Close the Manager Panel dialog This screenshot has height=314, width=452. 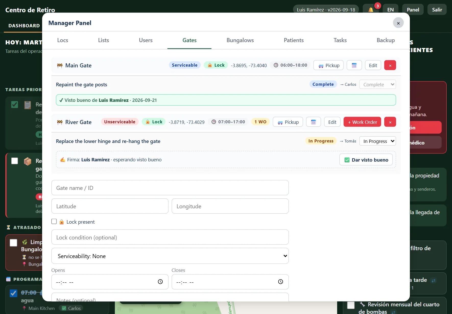[398, 23]
